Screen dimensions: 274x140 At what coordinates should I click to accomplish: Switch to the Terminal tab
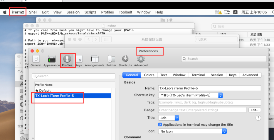point(198,75)
